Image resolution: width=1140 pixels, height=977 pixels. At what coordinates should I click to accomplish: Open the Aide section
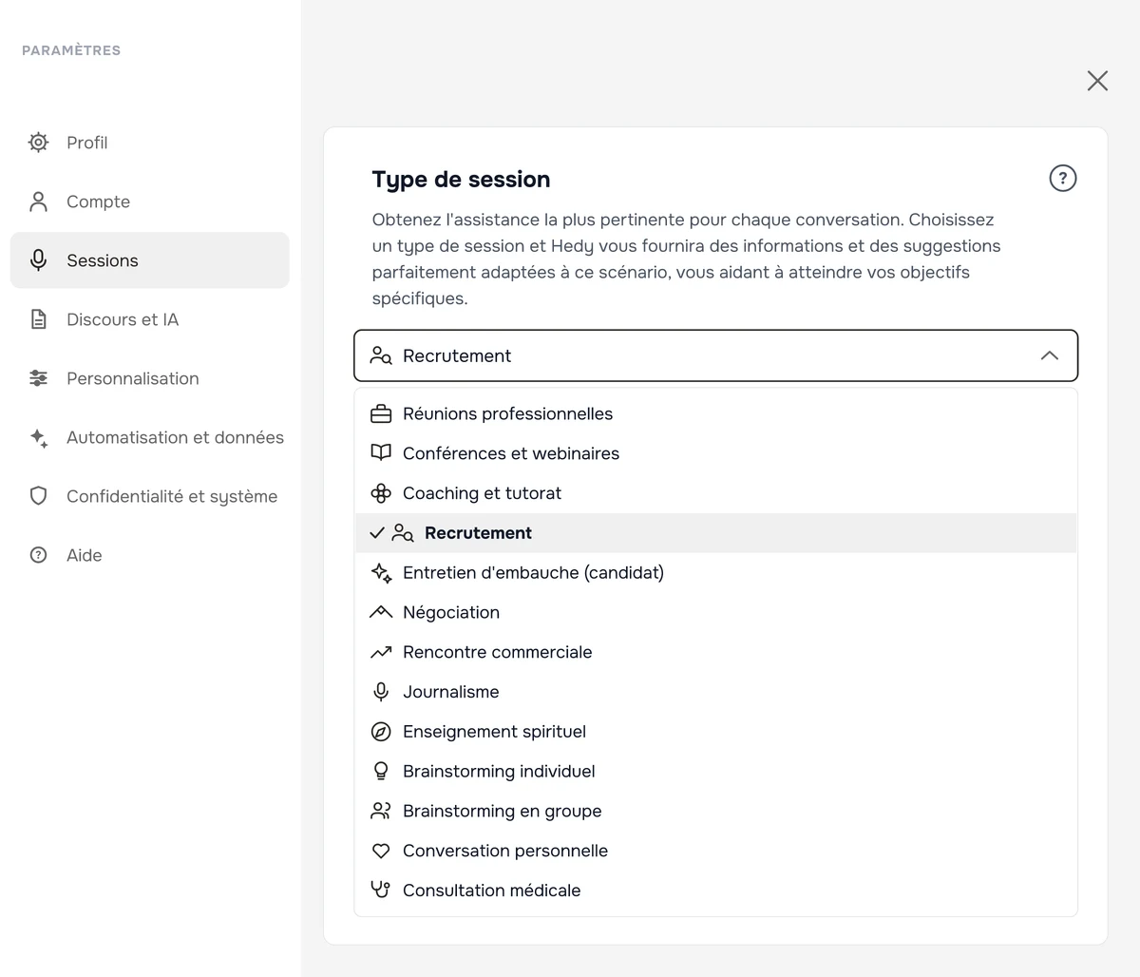tap(150, 555)
